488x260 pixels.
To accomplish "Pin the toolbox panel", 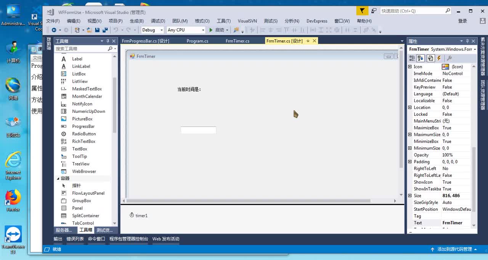I will coord(108,41).
